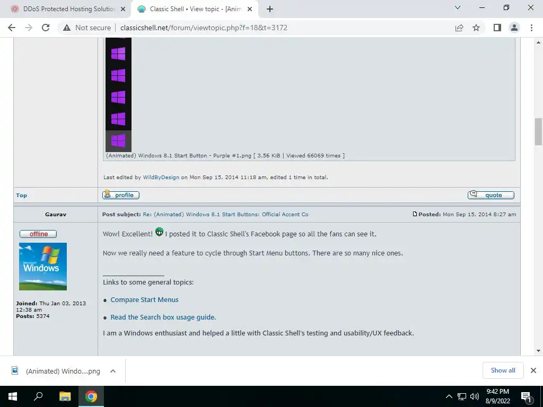
Task: Open a new browser tab
Action: pyautogui.click(x=270, y=9)
